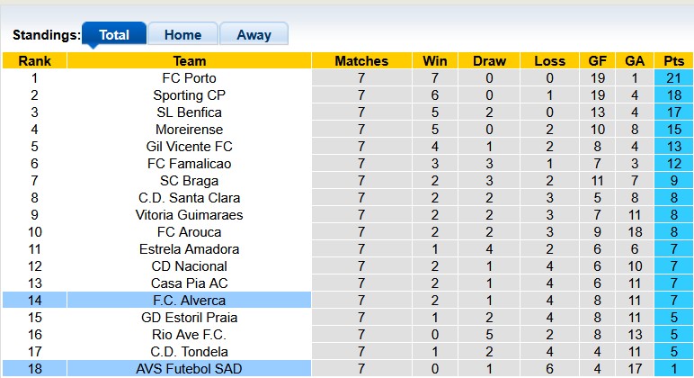Click the Vitoria Guimaraes team name
Image resolution: width=694 pixels, height=378 pixels.
click(x=189, y=215)
